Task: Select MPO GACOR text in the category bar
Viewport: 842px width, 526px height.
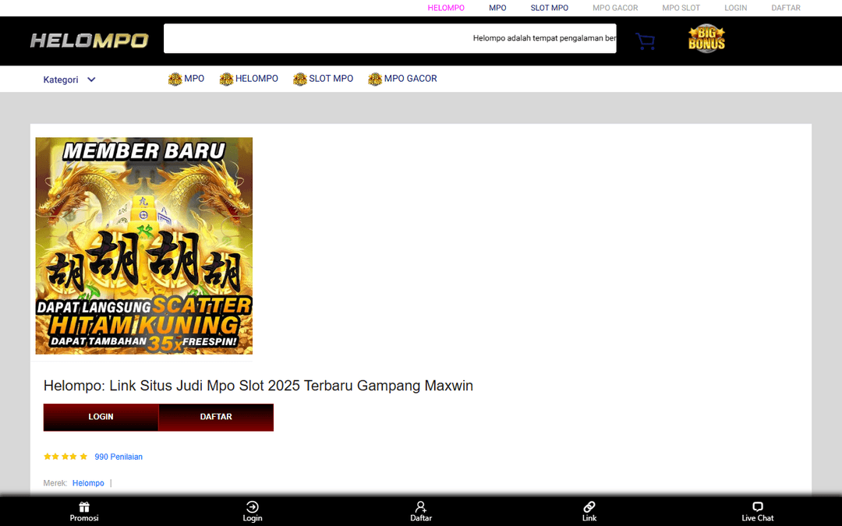Action: pos(410,79)
